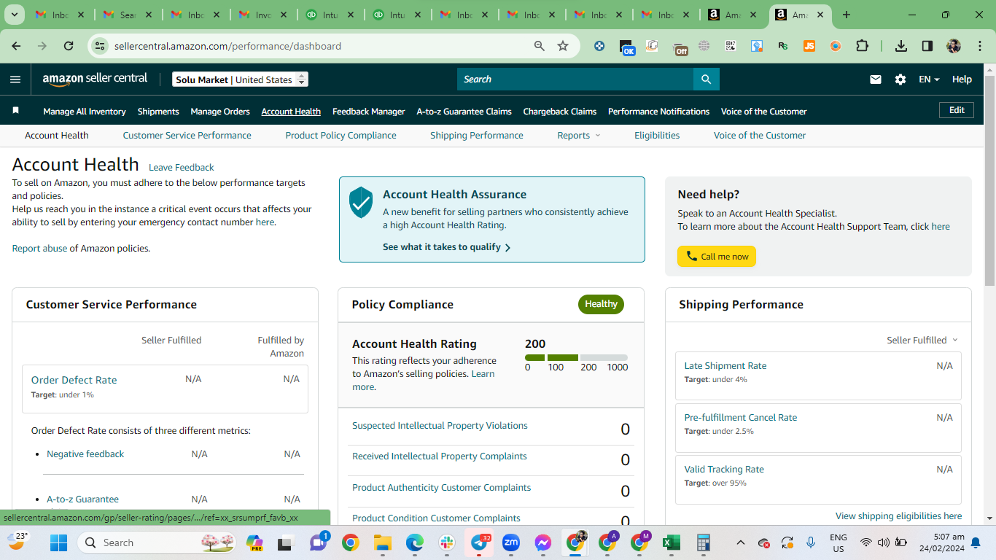
Task: Open the EN language dropdown
Action: coord(929,79)
